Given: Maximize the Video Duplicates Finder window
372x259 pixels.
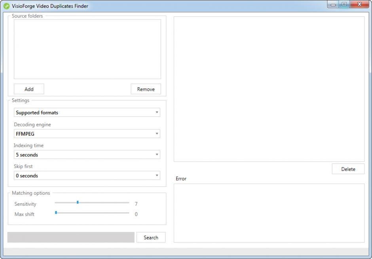Looking at the screenshot, I should [x=343, y=4].
